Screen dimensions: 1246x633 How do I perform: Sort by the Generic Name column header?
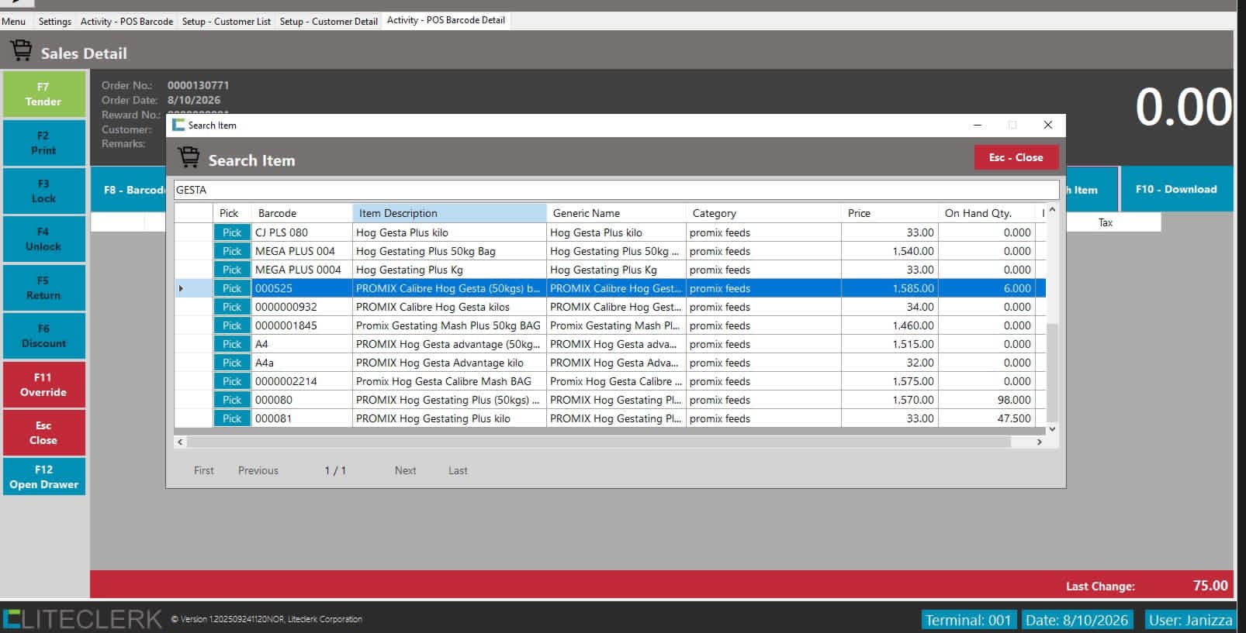(616, 213)
